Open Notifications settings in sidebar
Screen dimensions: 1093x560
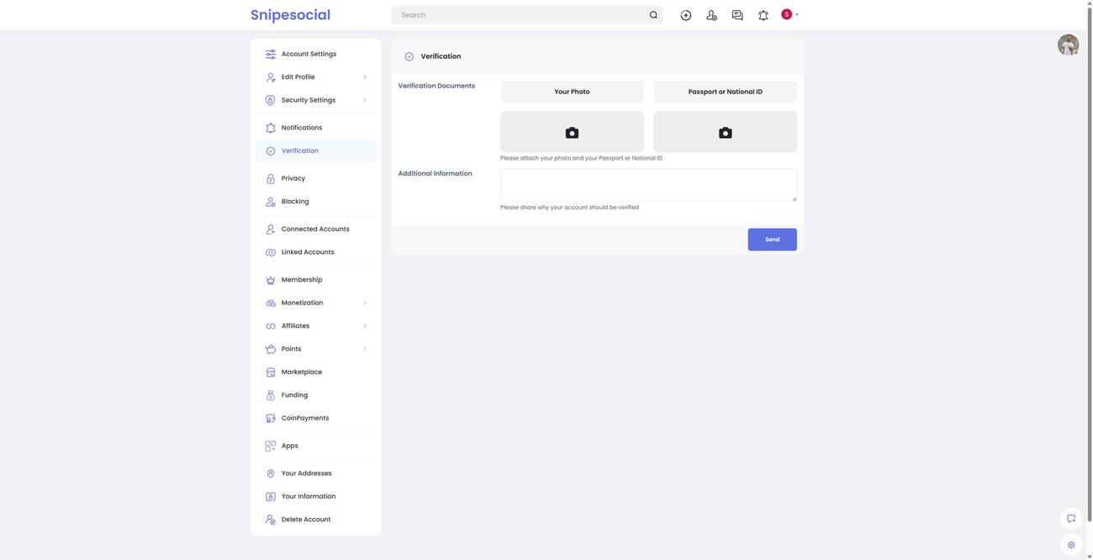click(316, 128)
